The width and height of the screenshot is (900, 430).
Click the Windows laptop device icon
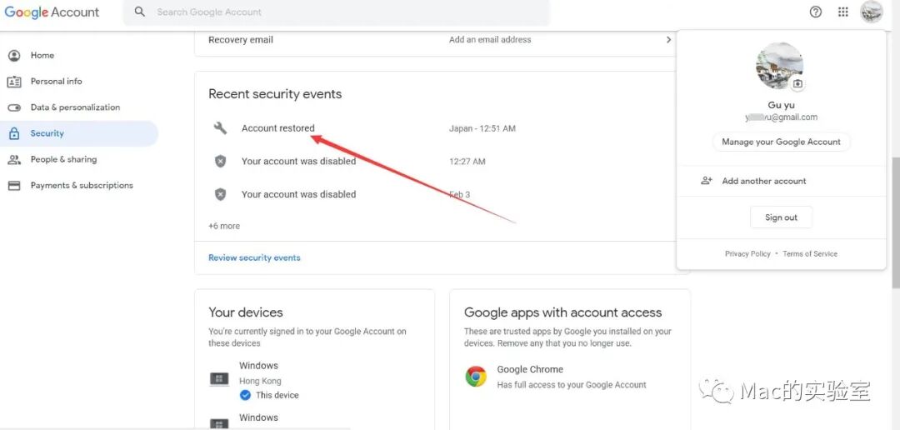point(219,379)
